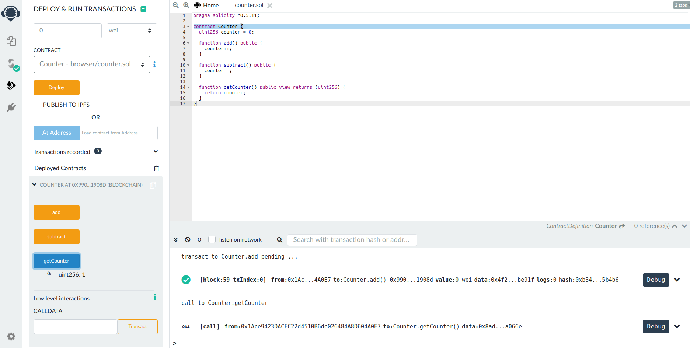
Task: Open Settings gear in sidebar
Action: click(11, 336)
